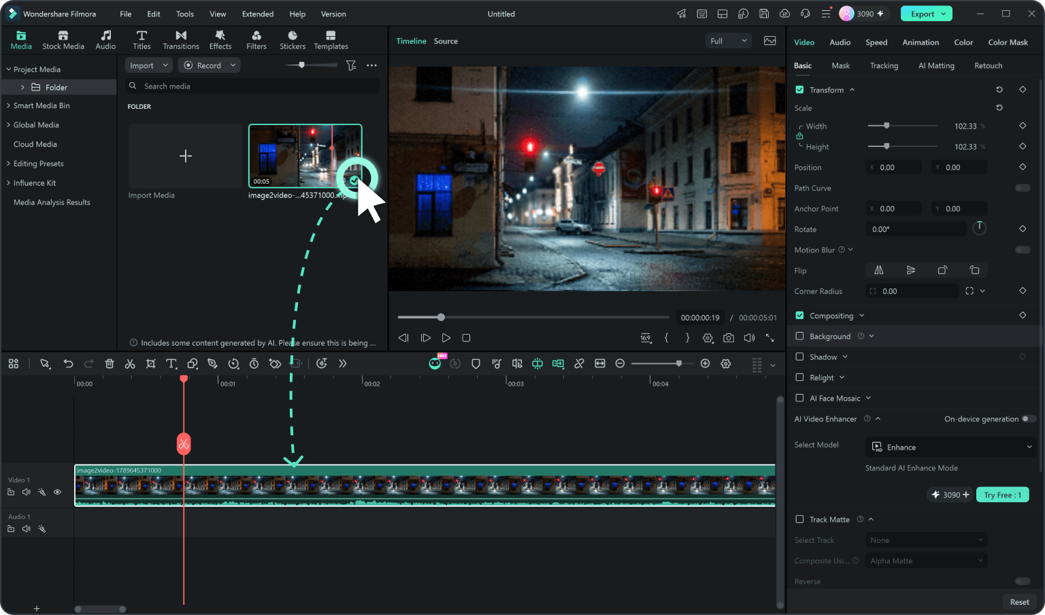Image resolution: width=1045 pixels, height=615 pixels.
Task: Open the Transitions panel
Action: [x=181, y=40]
